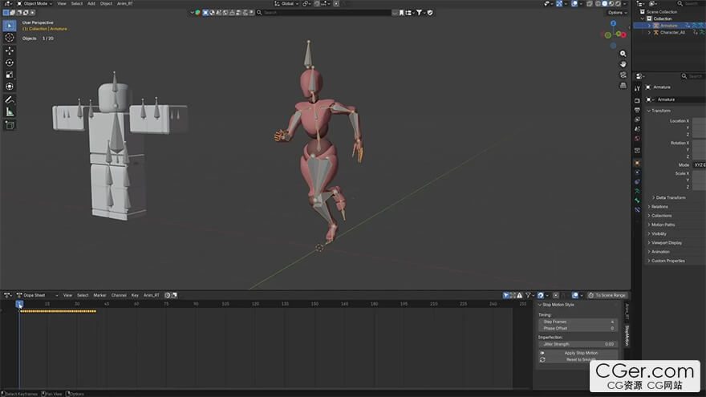Select the Move tool

click(10, 51)
